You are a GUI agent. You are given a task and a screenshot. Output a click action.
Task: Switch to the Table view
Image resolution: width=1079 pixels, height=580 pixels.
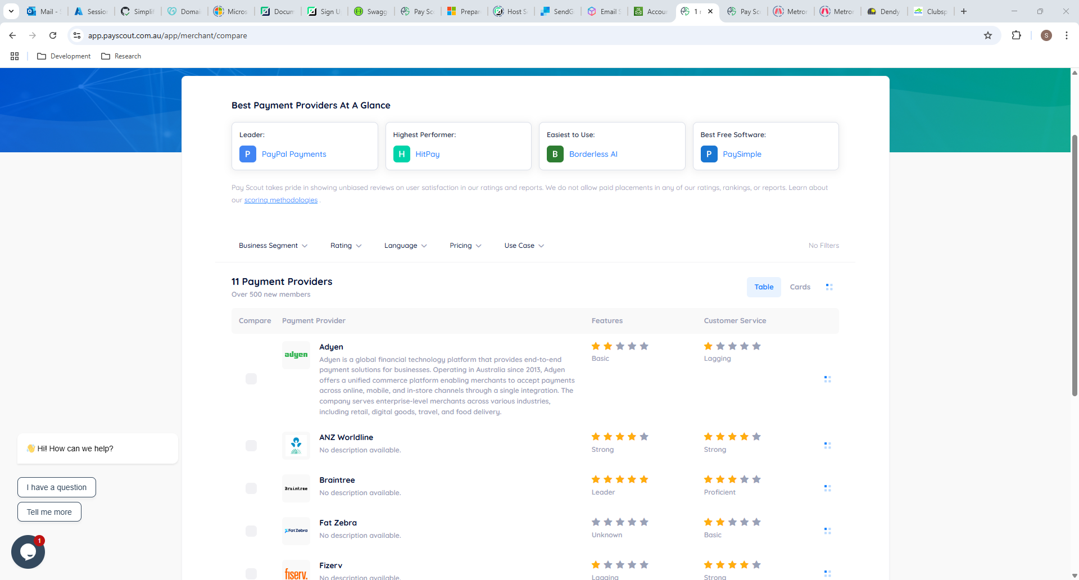(x=764, y=287)
